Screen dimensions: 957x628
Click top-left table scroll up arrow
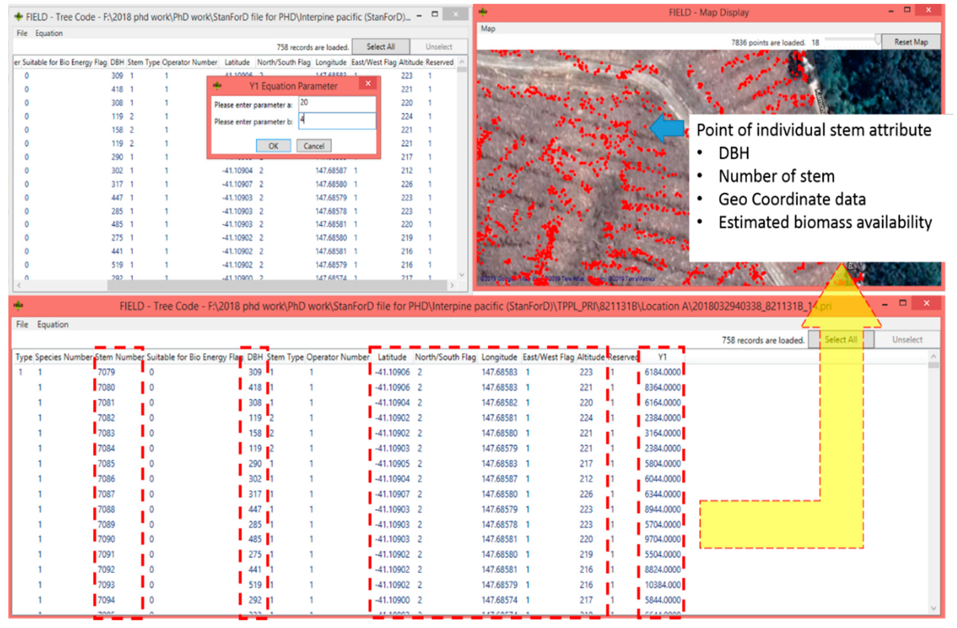click(x=462, y=61)
